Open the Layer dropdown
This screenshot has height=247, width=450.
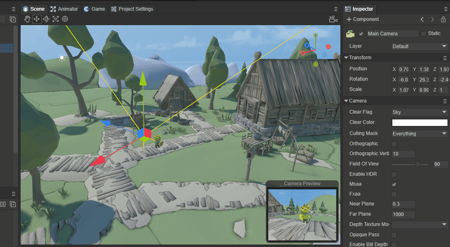coord(420,47)
